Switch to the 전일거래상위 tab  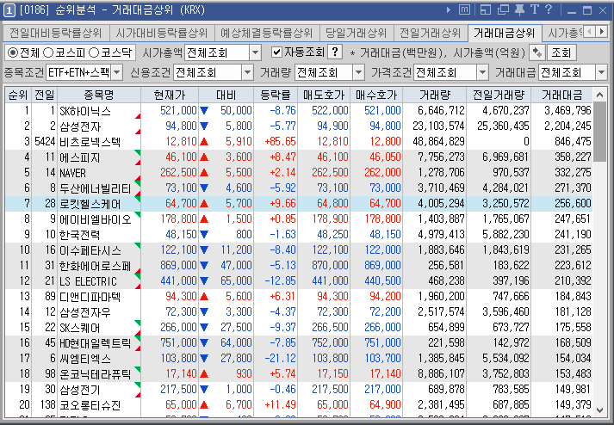point(430,33)
